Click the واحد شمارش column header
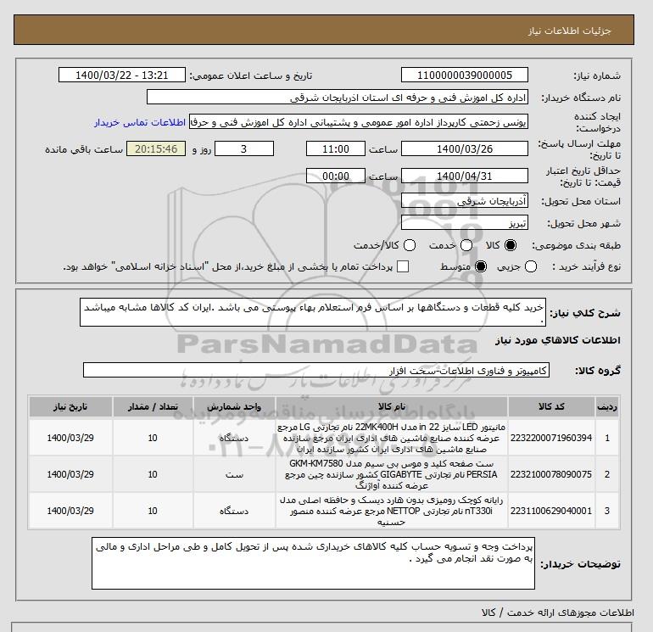 234,407
